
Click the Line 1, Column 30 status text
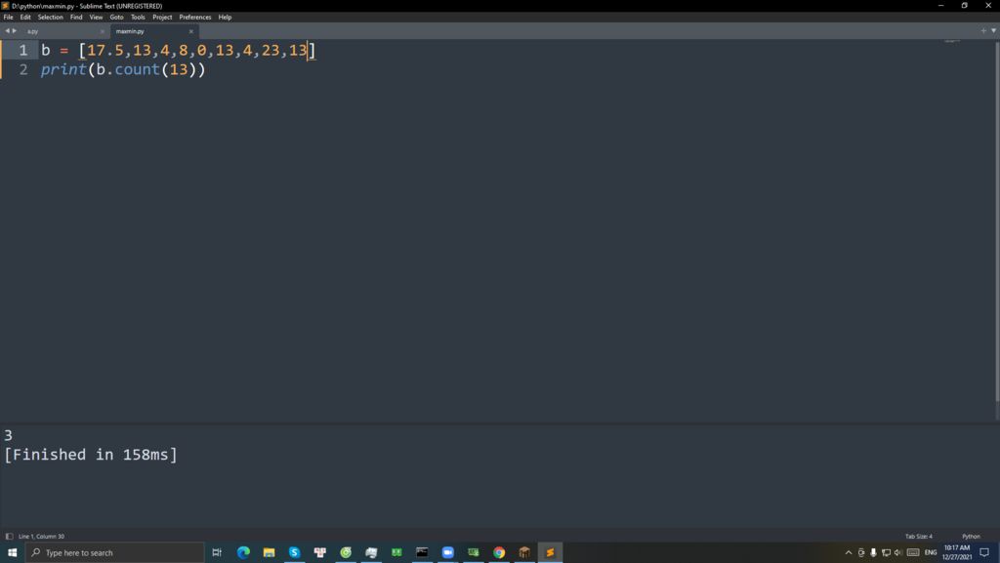(x=41, y=537)
